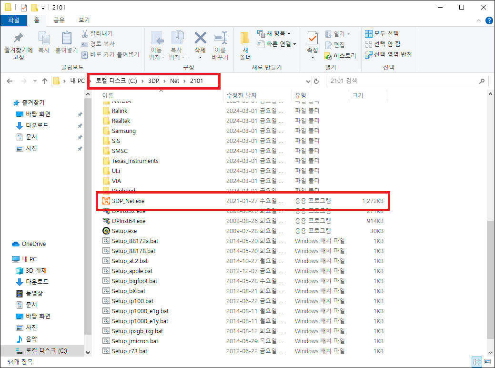Pin folder to Quick access (즐겨찾기에 고정)
This screenshot has height=368, width=495.
[18, 45]
